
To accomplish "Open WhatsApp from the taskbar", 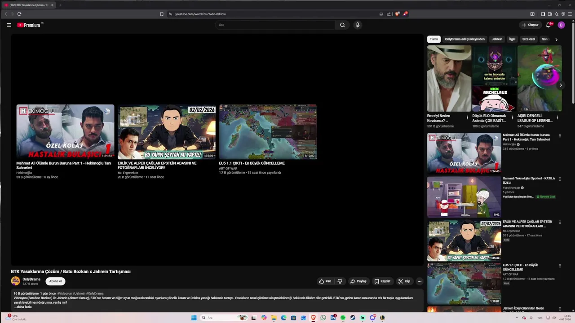I will 323,318.
